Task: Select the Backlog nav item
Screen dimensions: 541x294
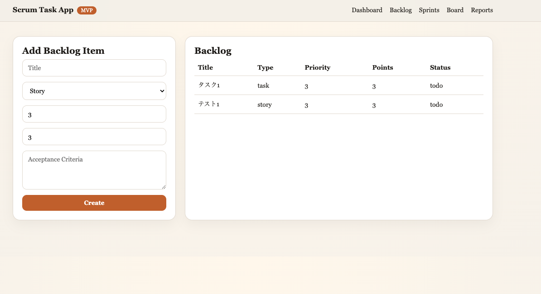Action: 401,10
